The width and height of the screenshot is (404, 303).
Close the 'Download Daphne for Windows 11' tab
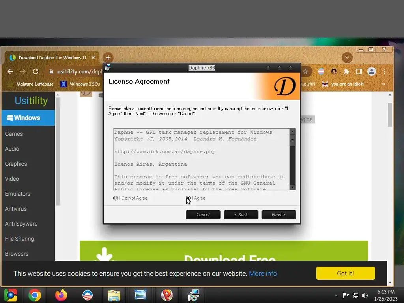(x=93, y=58)
